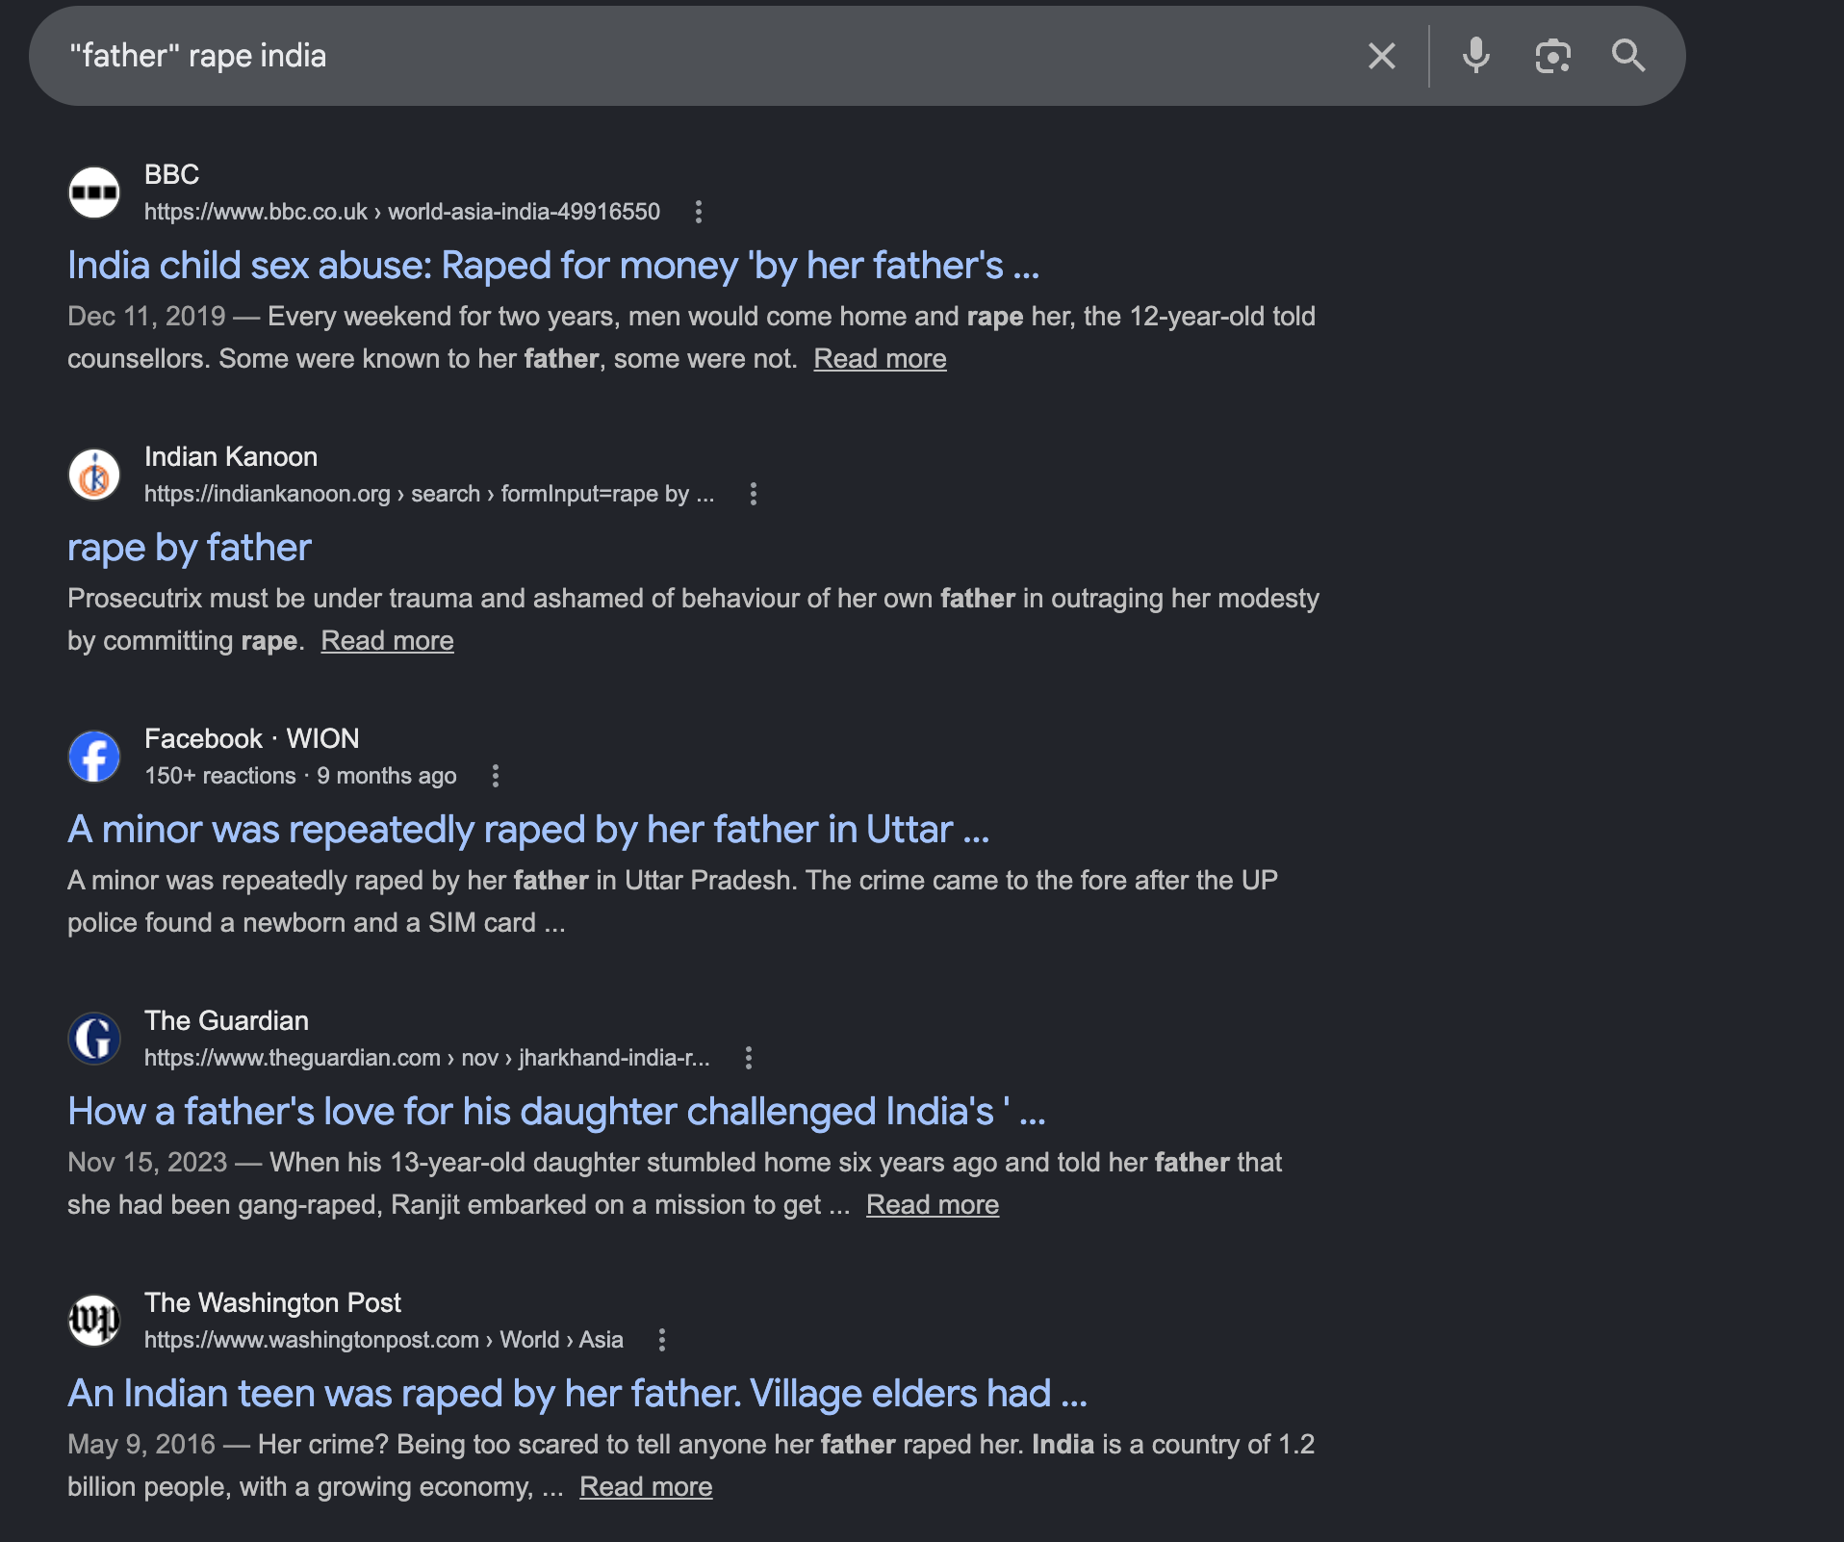This screenshot has width=1844, height=1542.
Task: Click the '150+ reactions · 9 months ago' text
Action: 300,776
